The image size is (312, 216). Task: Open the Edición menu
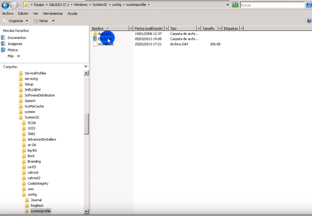tap(23, 13)
